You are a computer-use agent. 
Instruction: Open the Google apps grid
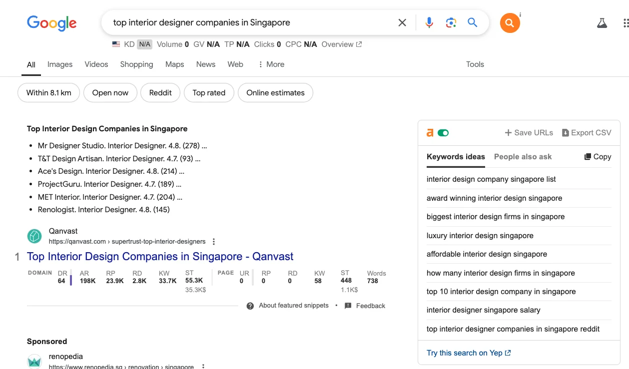tap(626, 23)
